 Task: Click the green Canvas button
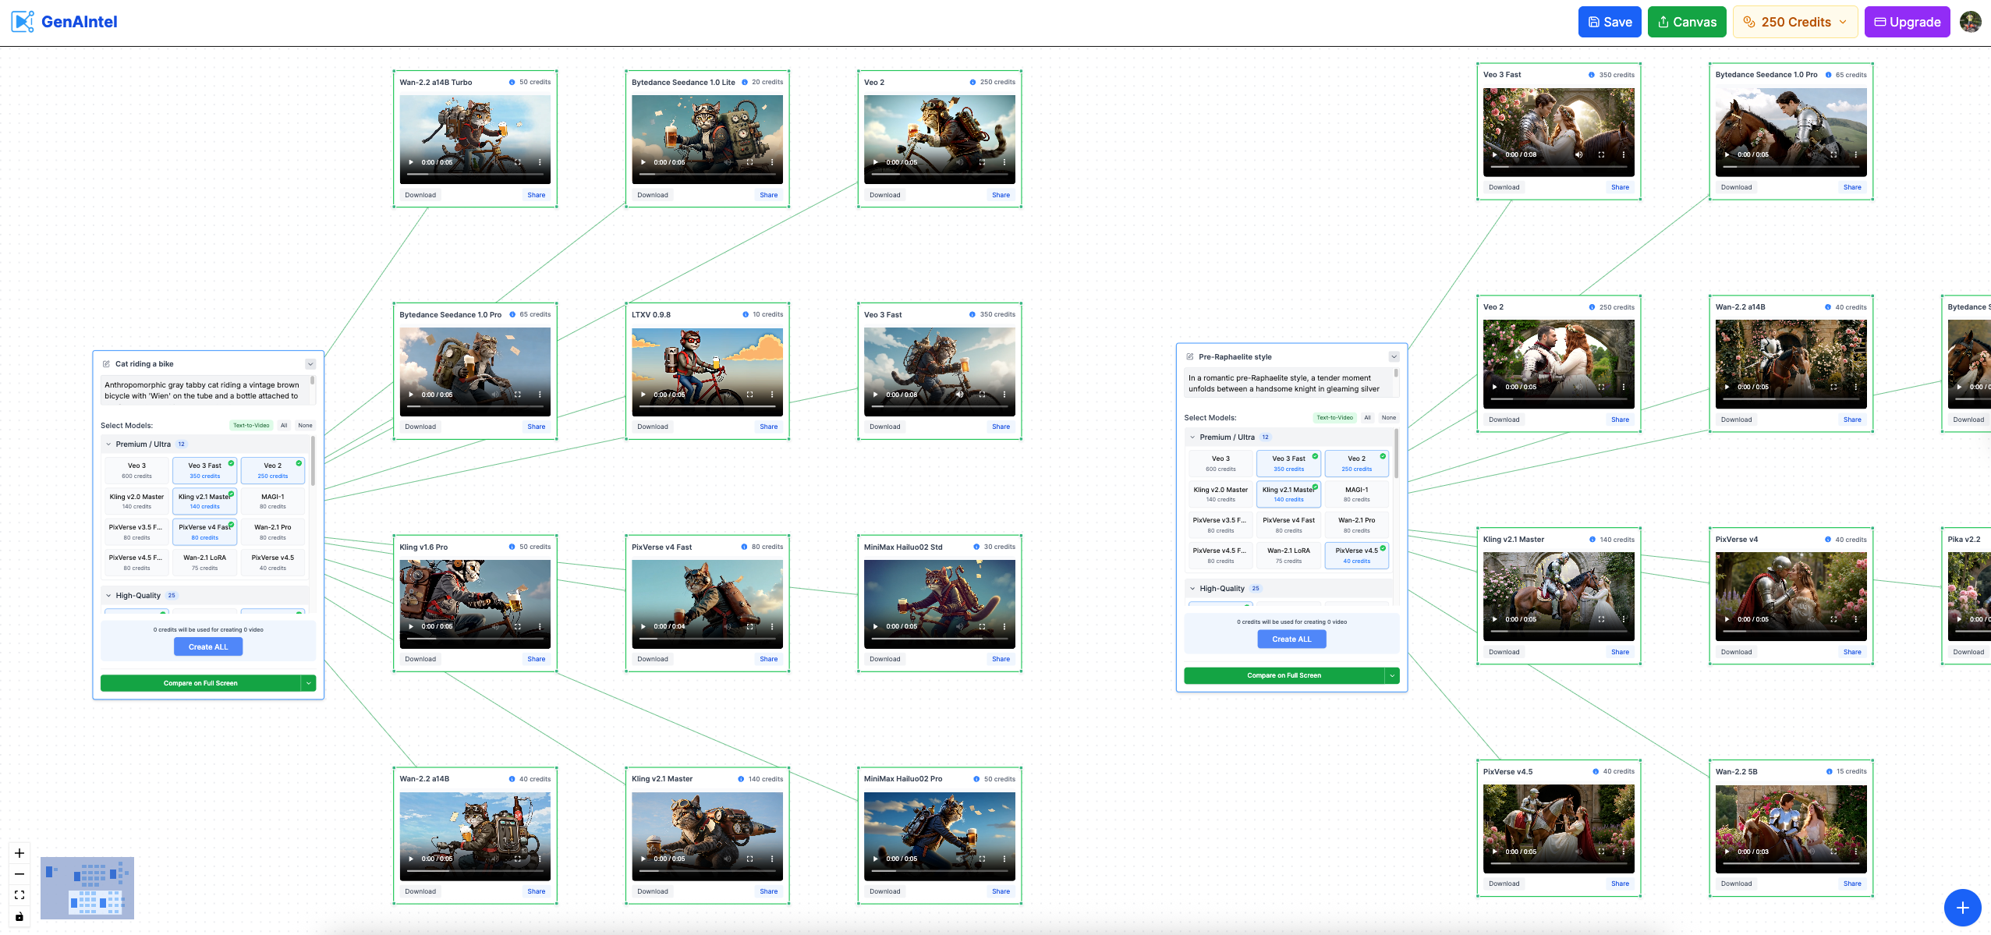click(1687, 22)
